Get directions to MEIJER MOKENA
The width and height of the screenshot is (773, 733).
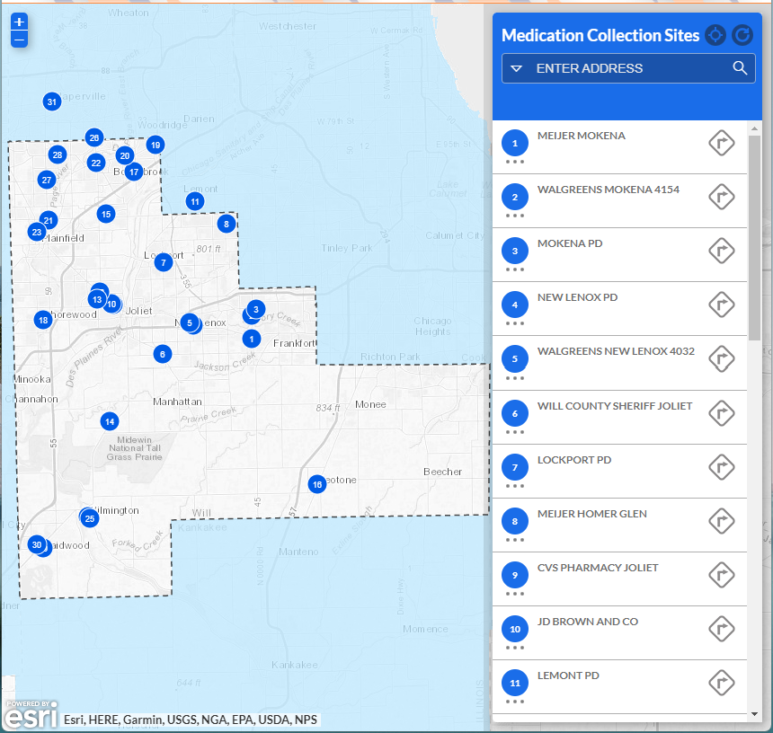(722, 143)
